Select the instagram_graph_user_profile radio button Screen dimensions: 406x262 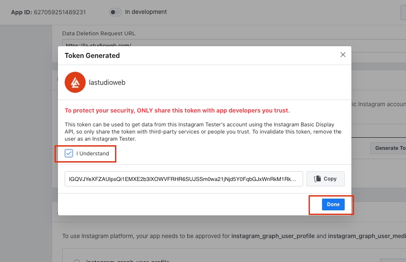77,260
